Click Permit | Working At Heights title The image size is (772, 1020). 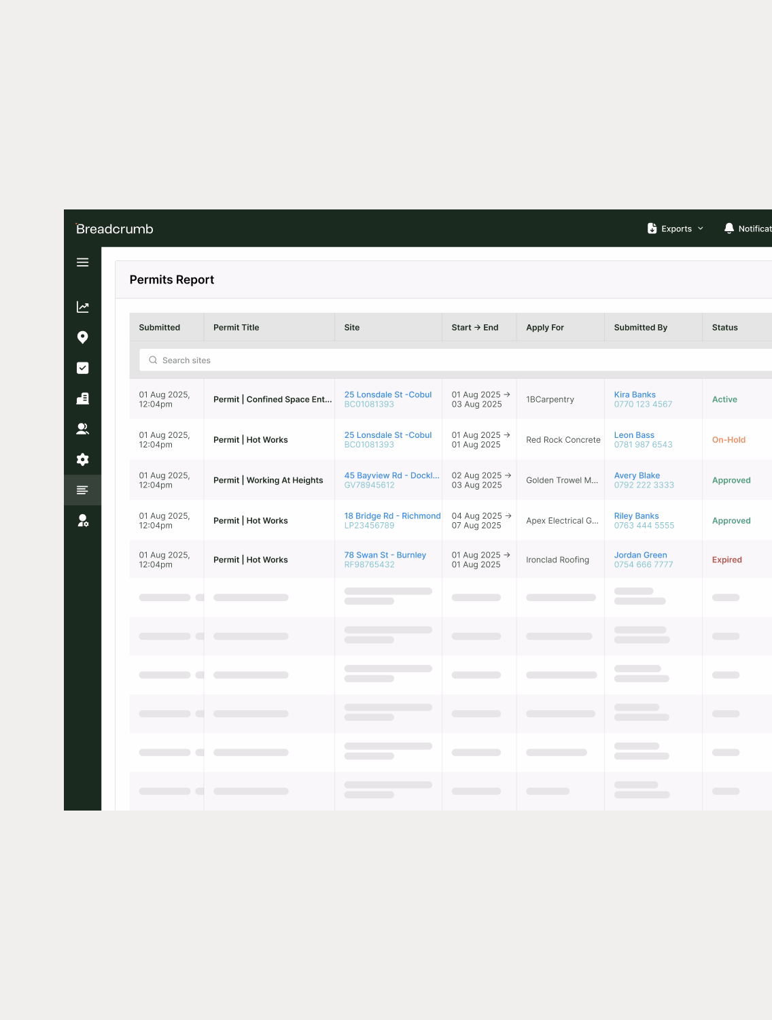pos(268,480)
